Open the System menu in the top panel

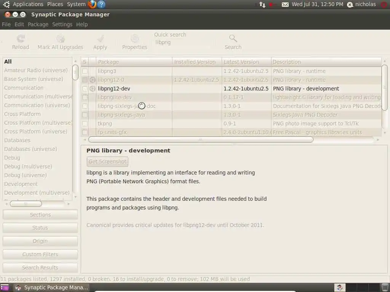point(76,4)
